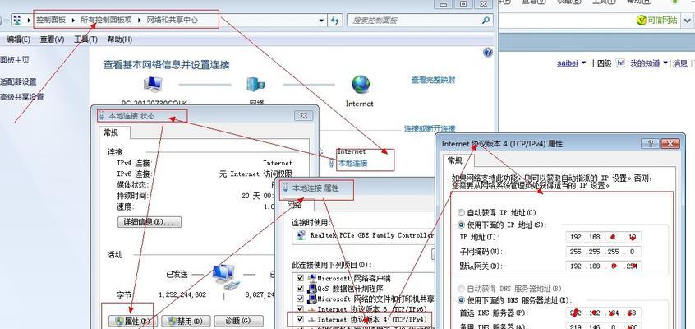
Task: Click the green 可信网站 V badge icon
Action: click(642, 20)
